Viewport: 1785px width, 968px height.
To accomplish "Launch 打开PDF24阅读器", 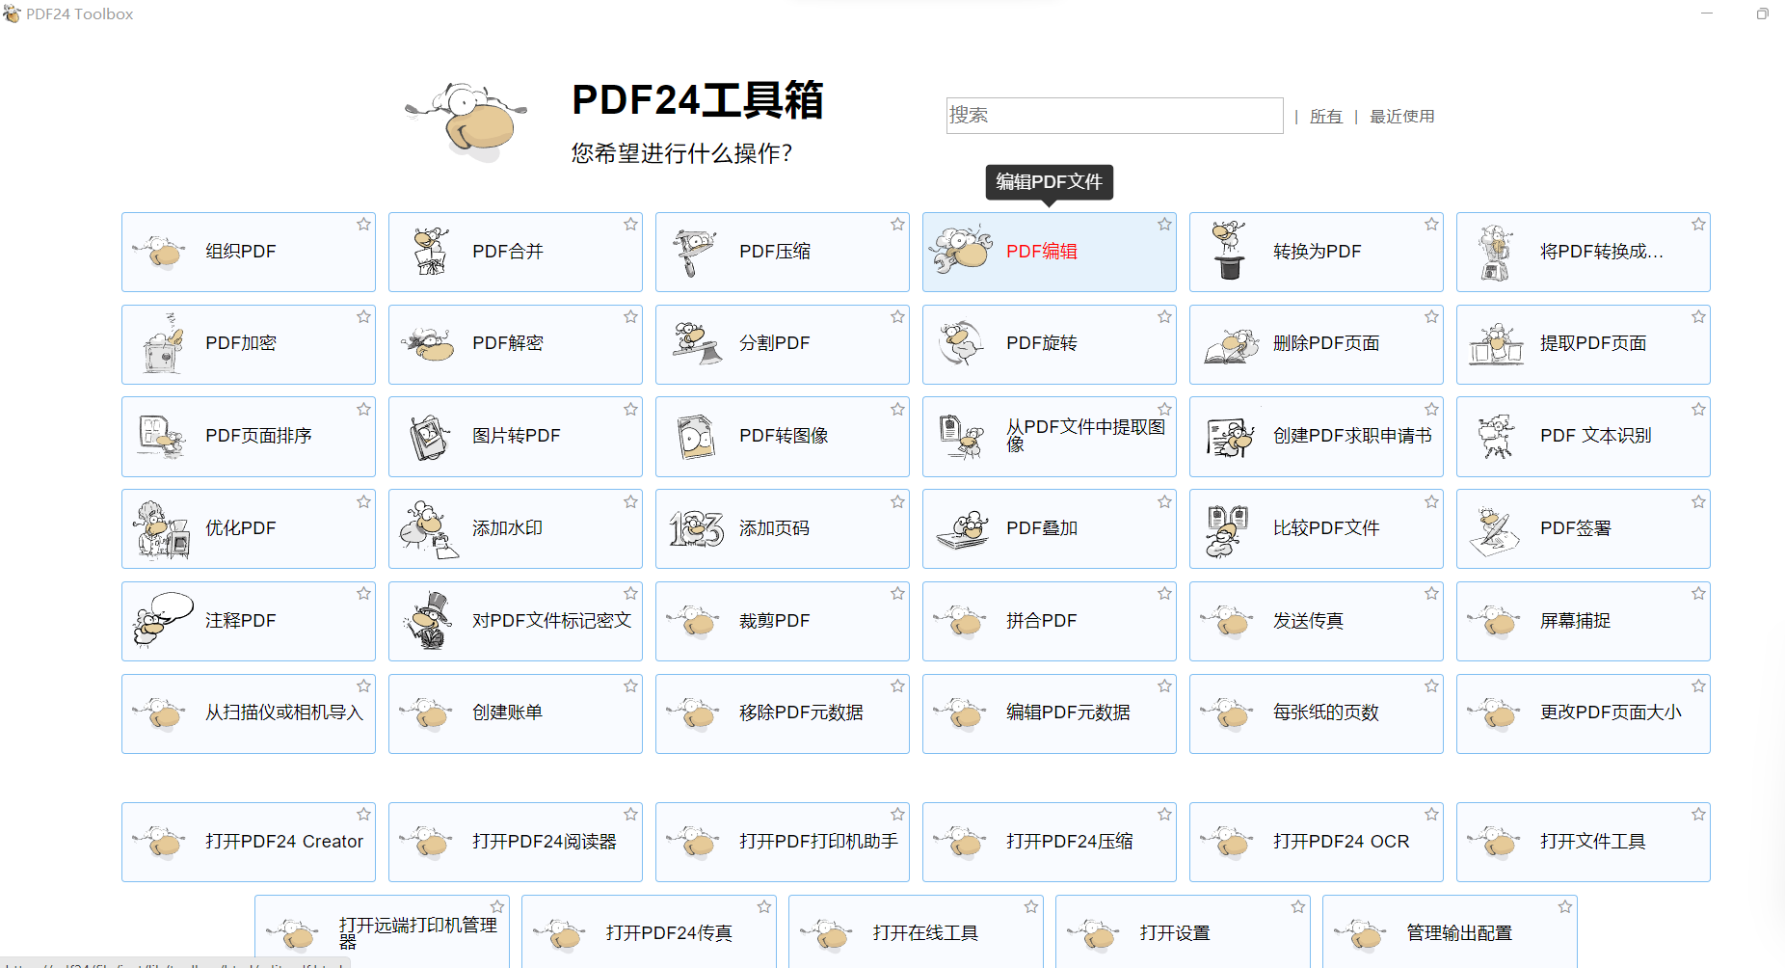I will 515,842.
